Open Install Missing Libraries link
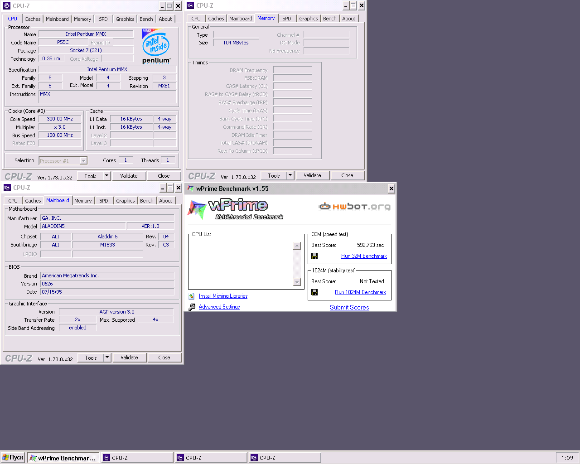The height and width of the screenshot is (464, 580). tap(223, 296)
